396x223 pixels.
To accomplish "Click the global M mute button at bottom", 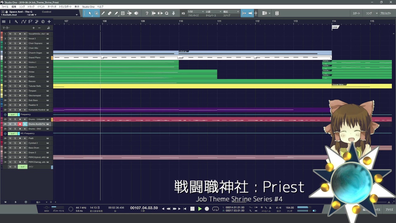I will [5, 202].
